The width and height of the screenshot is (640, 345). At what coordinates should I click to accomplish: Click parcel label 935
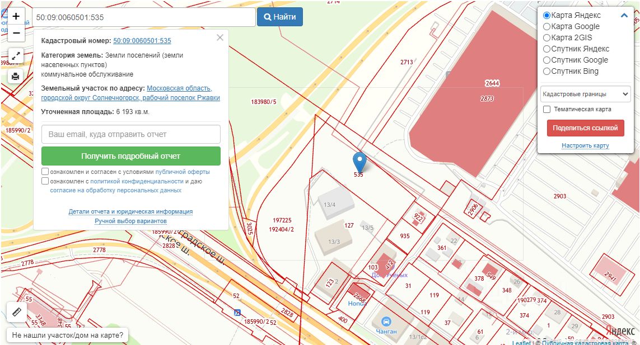(x=404, y=236)
